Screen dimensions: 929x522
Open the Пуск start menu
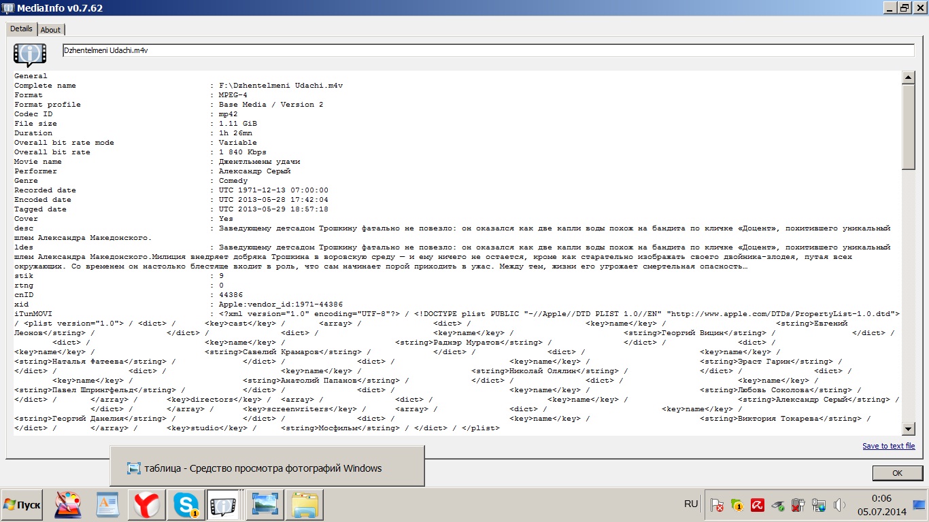click(23, 505)
